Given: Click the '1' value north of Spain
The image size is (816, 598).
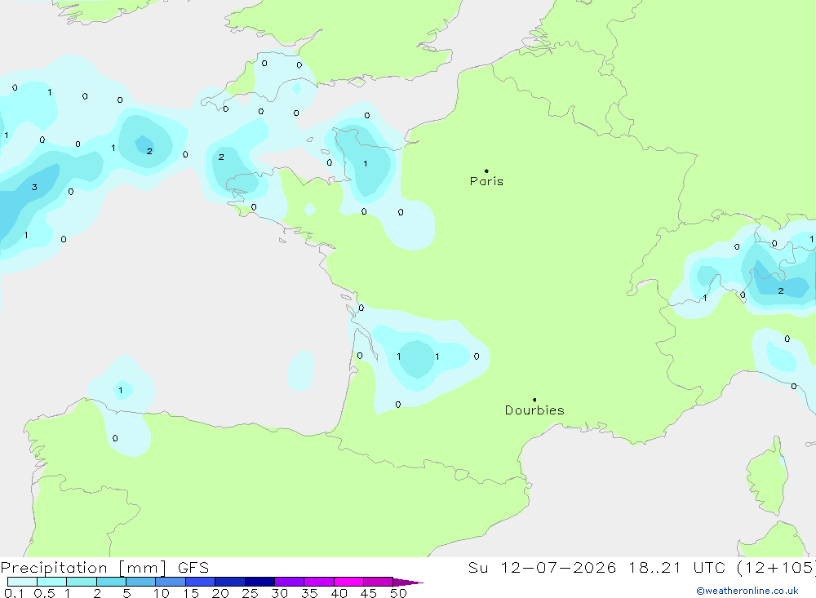Looking at the screenshot, I should tap(121, 390).
